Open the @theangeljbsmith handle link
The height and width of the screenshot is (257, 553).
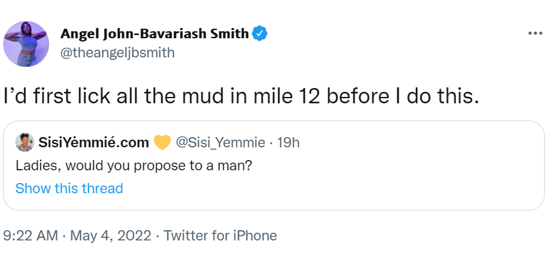[x=117, y=52]
